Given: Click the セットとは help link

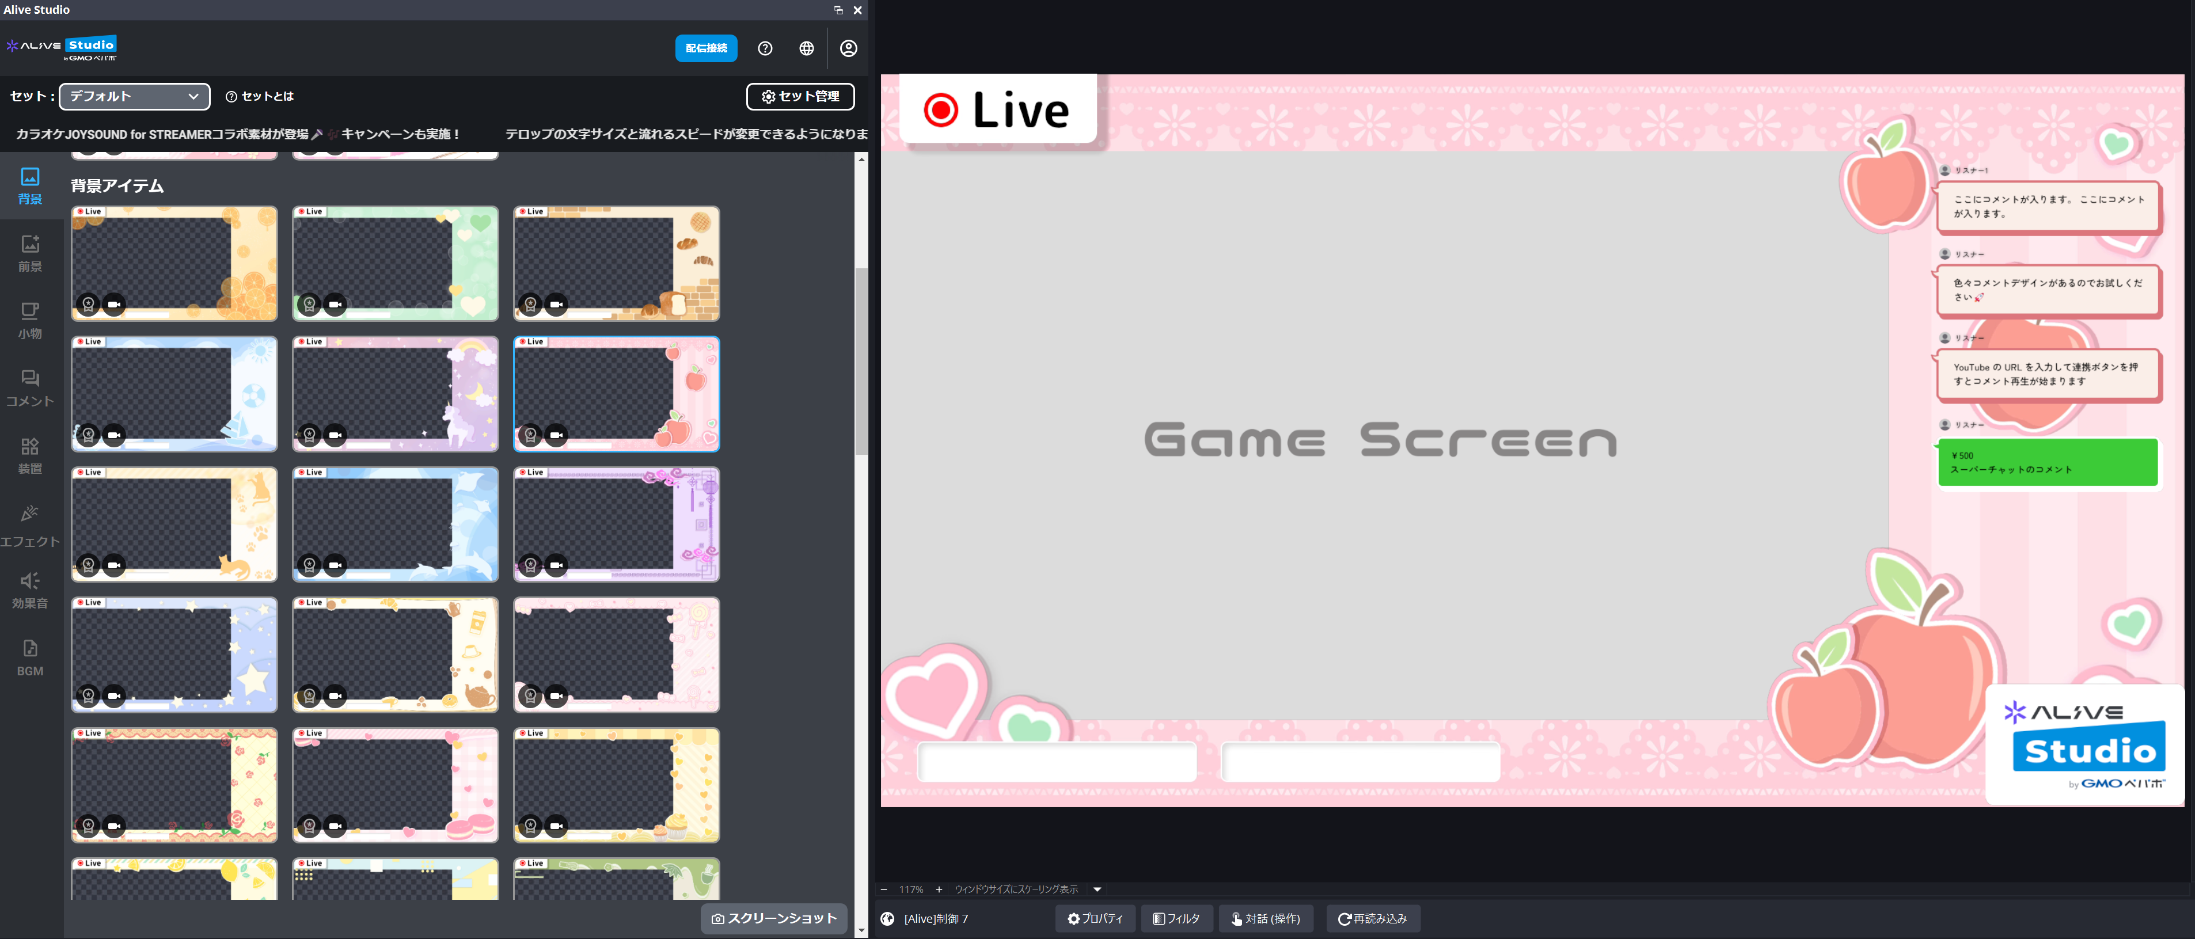Looking at the screenshot, I should (x=260, y=96).
